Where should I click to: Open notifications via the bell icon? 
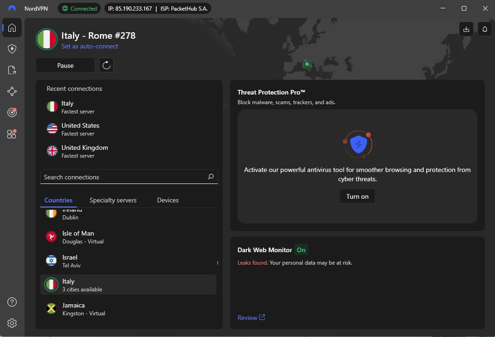tap(484, 29)
